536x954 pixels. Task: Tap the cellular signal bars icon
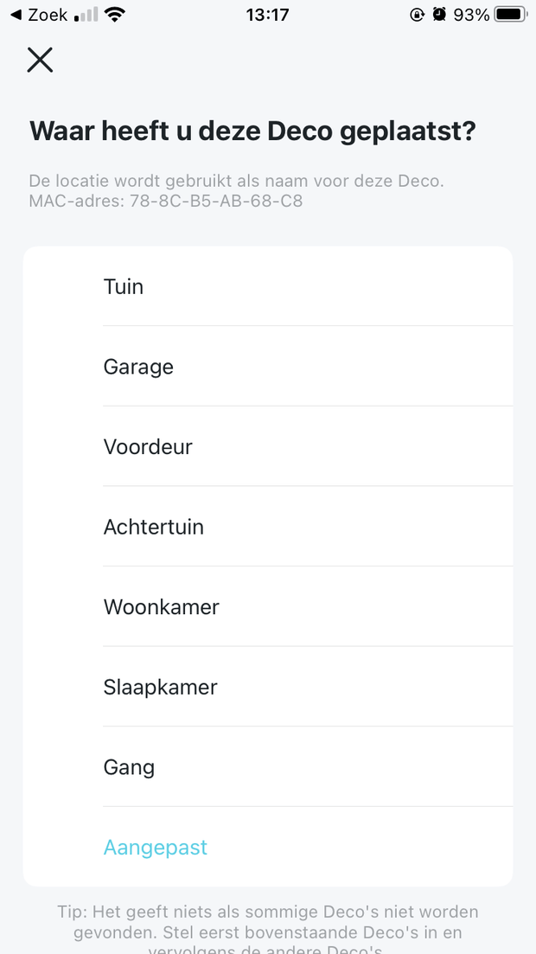(86, 15)
